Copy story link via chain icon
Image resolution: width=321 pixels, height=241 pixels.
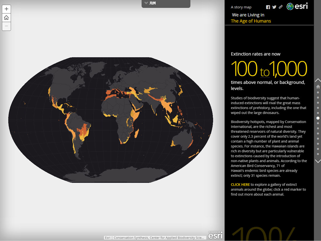pos(281,7)
